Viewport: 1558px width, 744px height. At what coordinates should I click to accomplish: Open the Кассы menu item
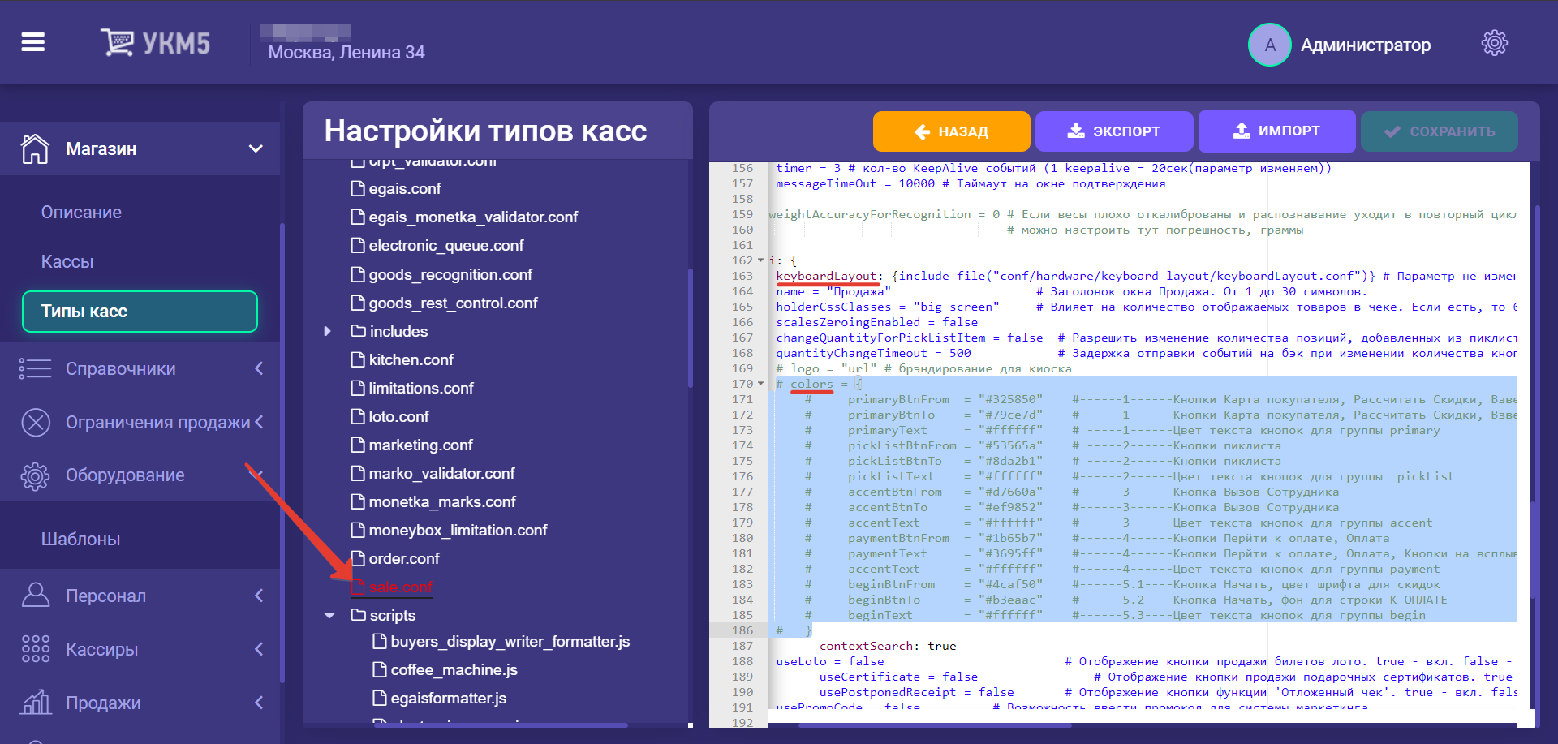click(x=67, y=261)
